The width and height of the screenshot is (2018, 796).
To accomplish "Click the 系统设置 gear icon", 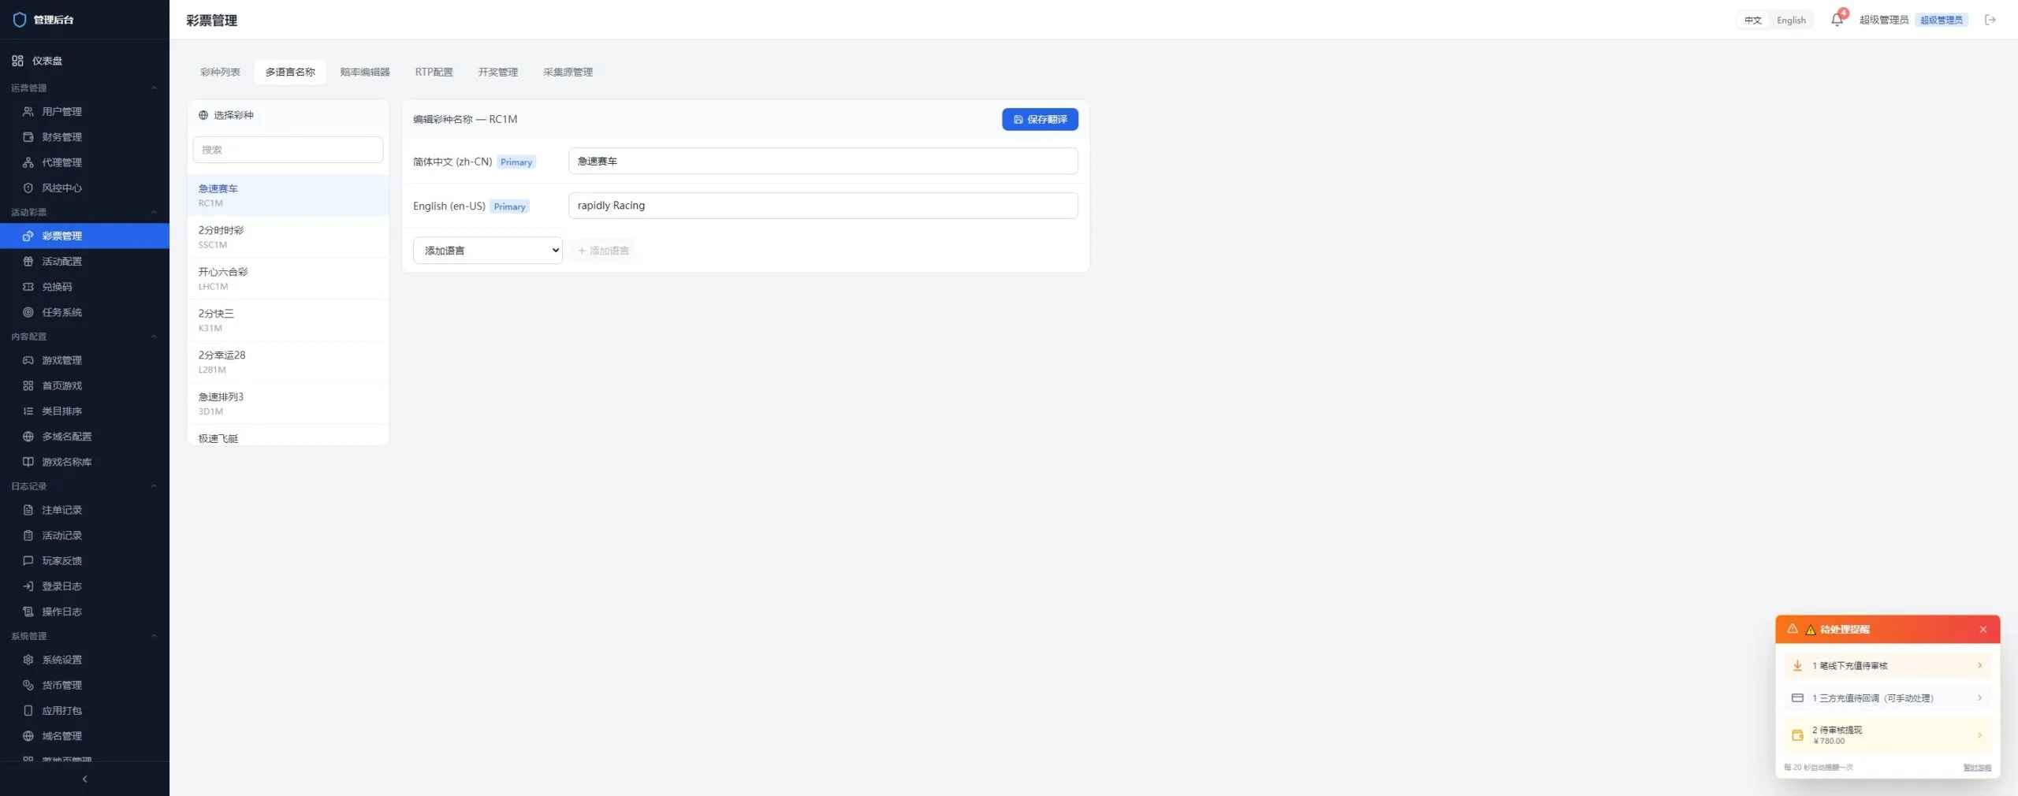I will click(28, 660).
